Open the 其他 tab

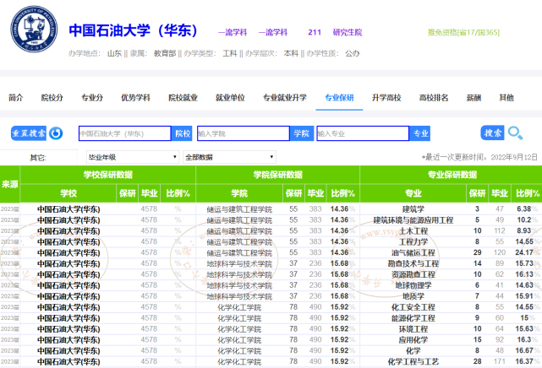(506, 98)
